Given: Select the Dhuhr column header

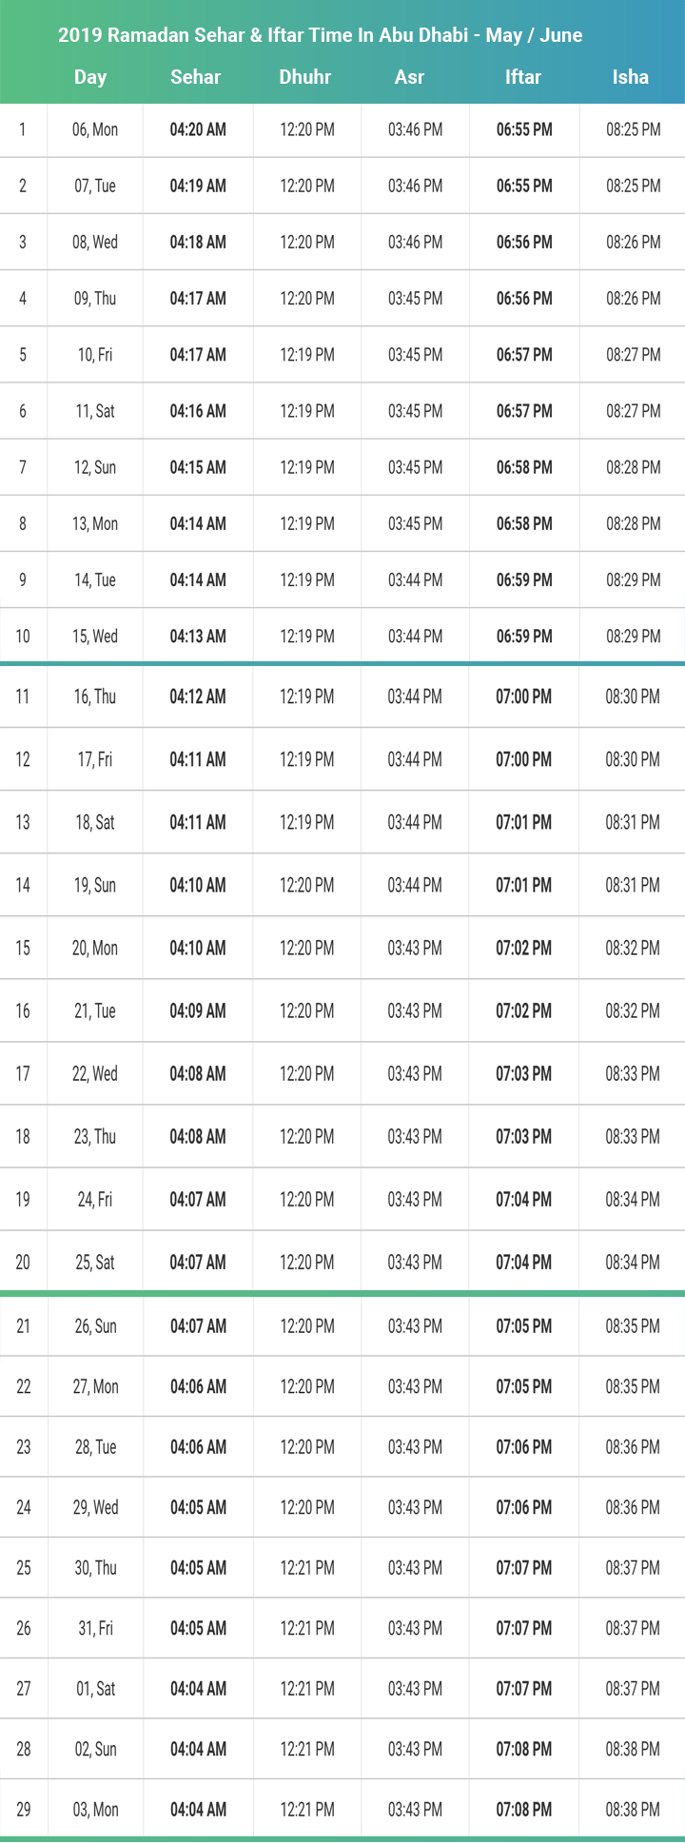Looking at the screenshot, I should [304, 77].
